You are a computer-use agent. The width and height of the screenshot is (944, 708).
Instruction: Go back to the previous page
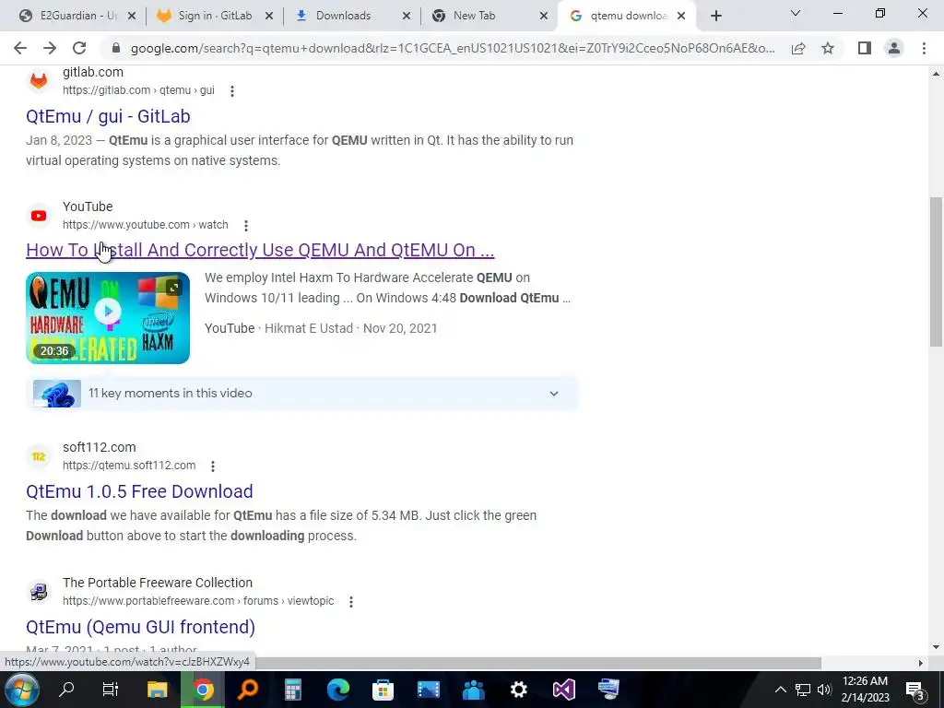click(x=20, y=48)
